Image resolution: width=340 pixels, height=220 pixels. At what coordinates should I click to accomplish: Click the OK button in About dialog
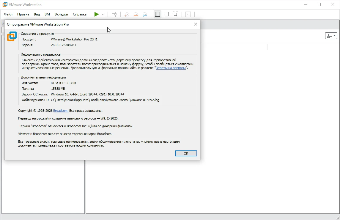tap(186, 153)
